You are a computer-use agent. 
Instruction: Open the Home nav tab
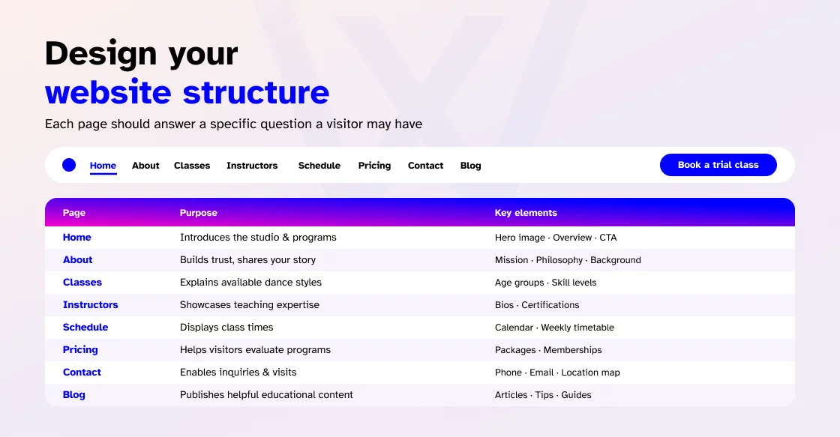point(103,166)
